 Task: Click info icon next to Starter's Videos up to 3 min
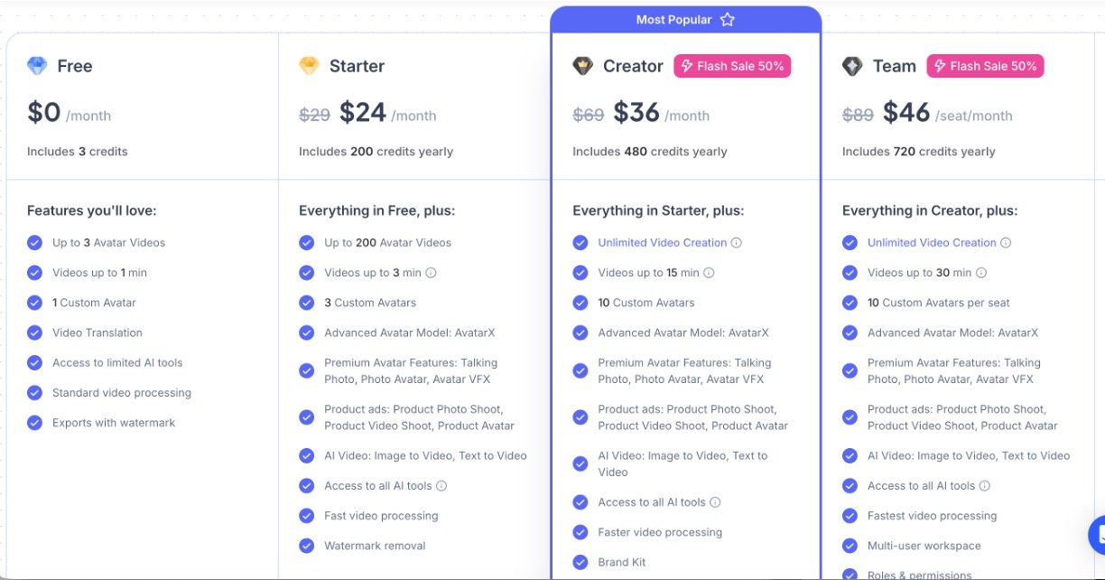(431, 273)
